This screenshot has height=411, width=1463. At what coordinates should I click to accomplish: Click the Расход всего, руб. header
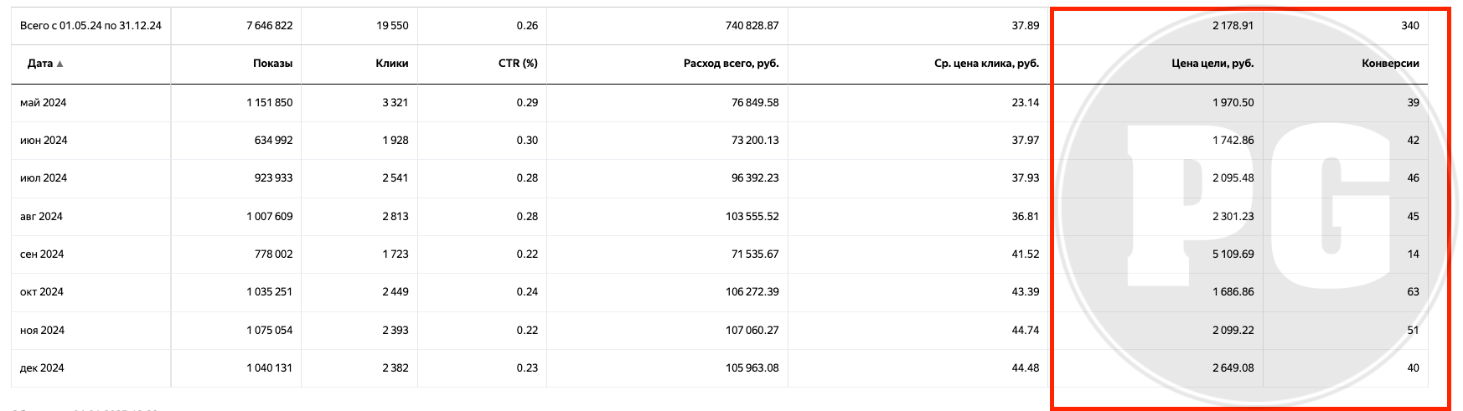tap(731, 64)
